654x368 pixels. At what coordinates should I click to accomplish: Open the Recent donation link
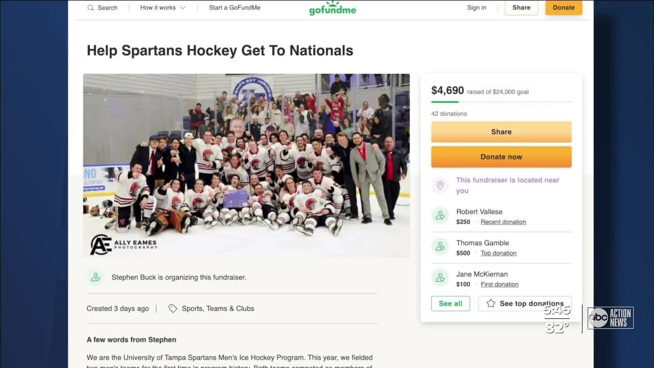click(503, 222)
